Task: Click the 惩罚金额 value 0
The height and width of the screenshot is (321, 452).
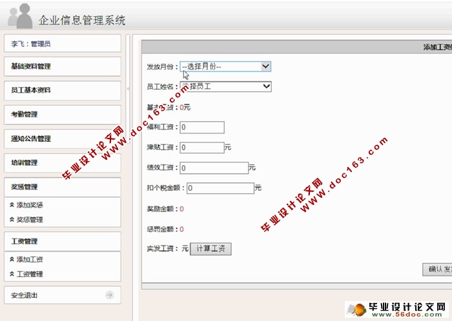Action: tap(181, 229)
